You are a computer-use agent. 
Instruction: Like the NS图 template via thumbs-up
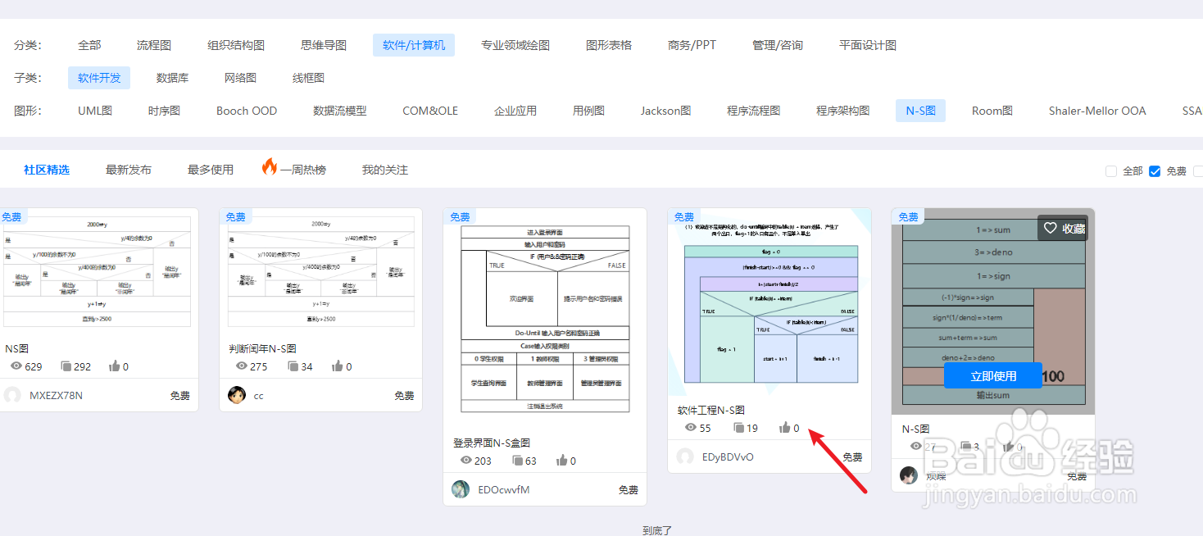pos(113,366)
